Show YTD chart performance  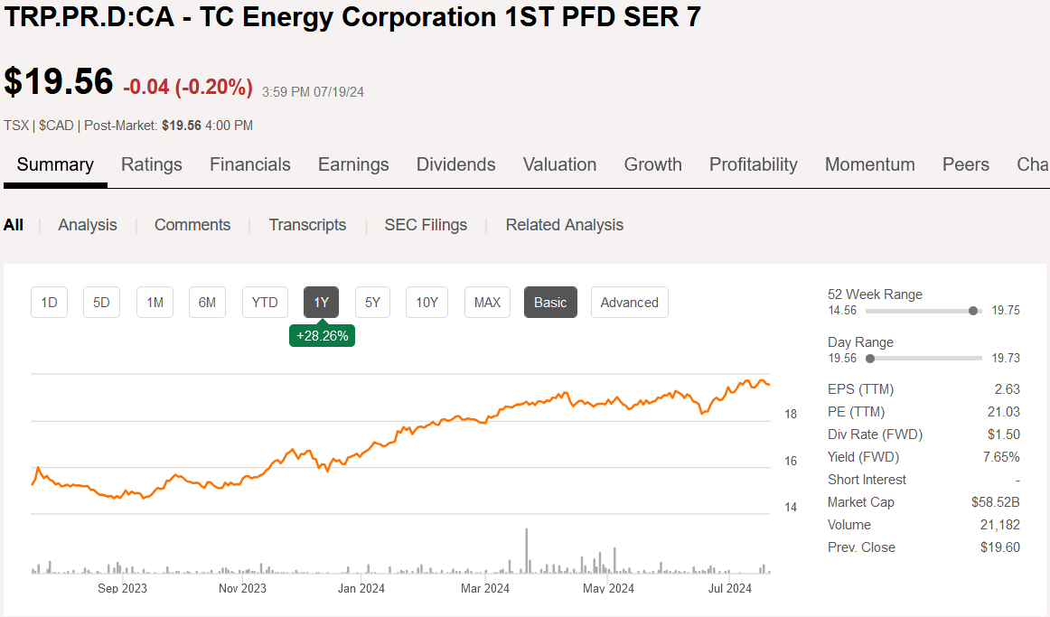[x=265, y=302]
